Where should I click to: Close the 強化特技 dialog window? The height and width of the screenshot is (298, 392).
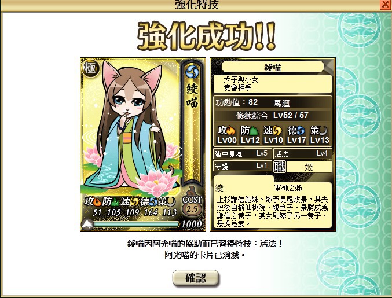pyautogui.click(x=385, y=5)
